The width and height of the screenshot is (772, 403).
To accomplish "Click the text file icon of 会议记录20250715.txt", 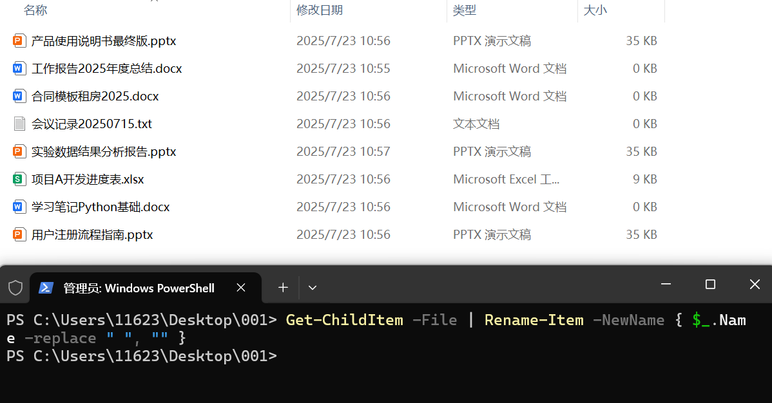I will pos(19,124).
